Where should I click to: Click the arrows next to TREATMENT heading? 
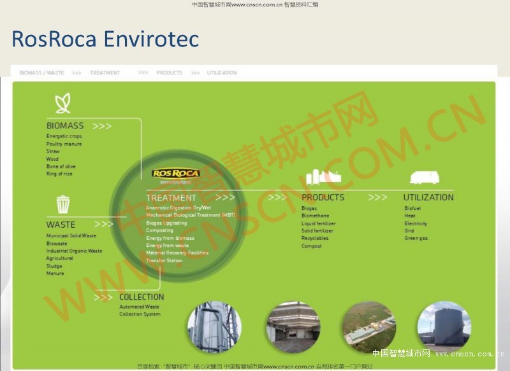tap(225, 197)
